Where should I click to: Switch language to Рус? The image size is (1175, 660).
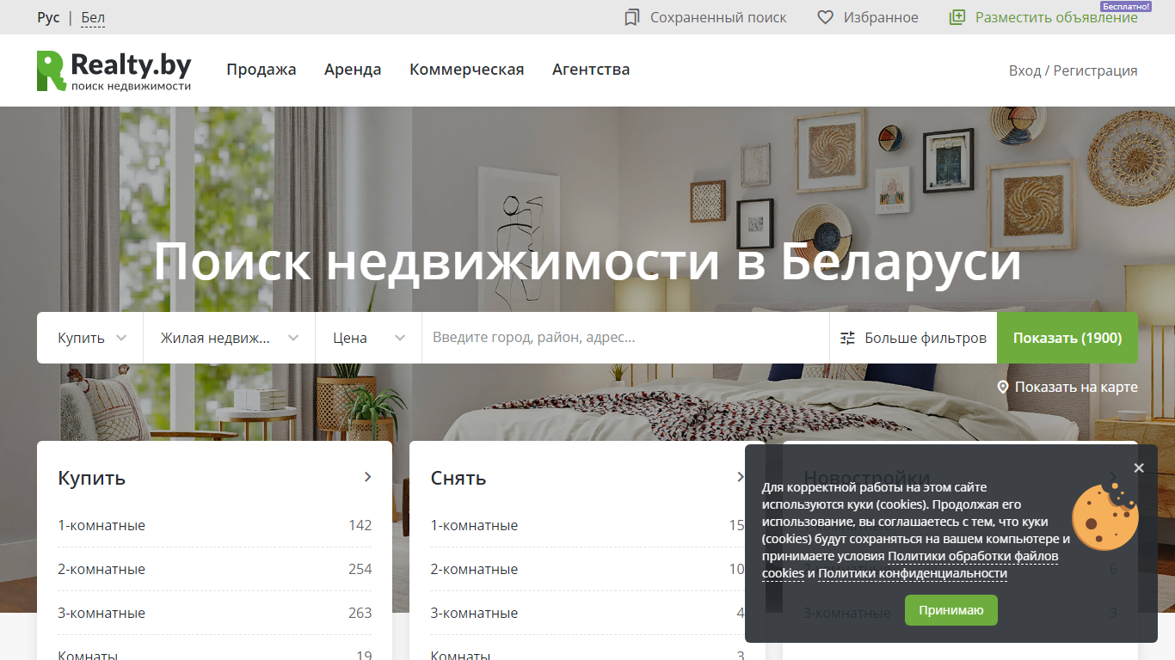[x=48, y=17]
